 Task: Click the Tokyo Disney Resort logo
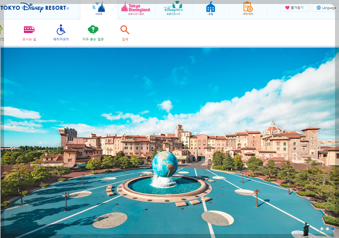[x=35, y=7]
